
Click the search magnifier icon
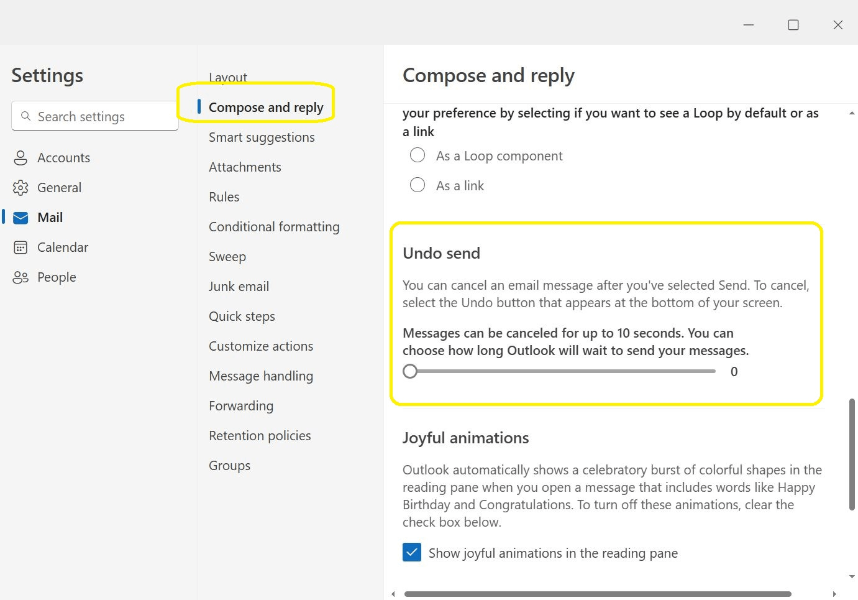(25, 116)
